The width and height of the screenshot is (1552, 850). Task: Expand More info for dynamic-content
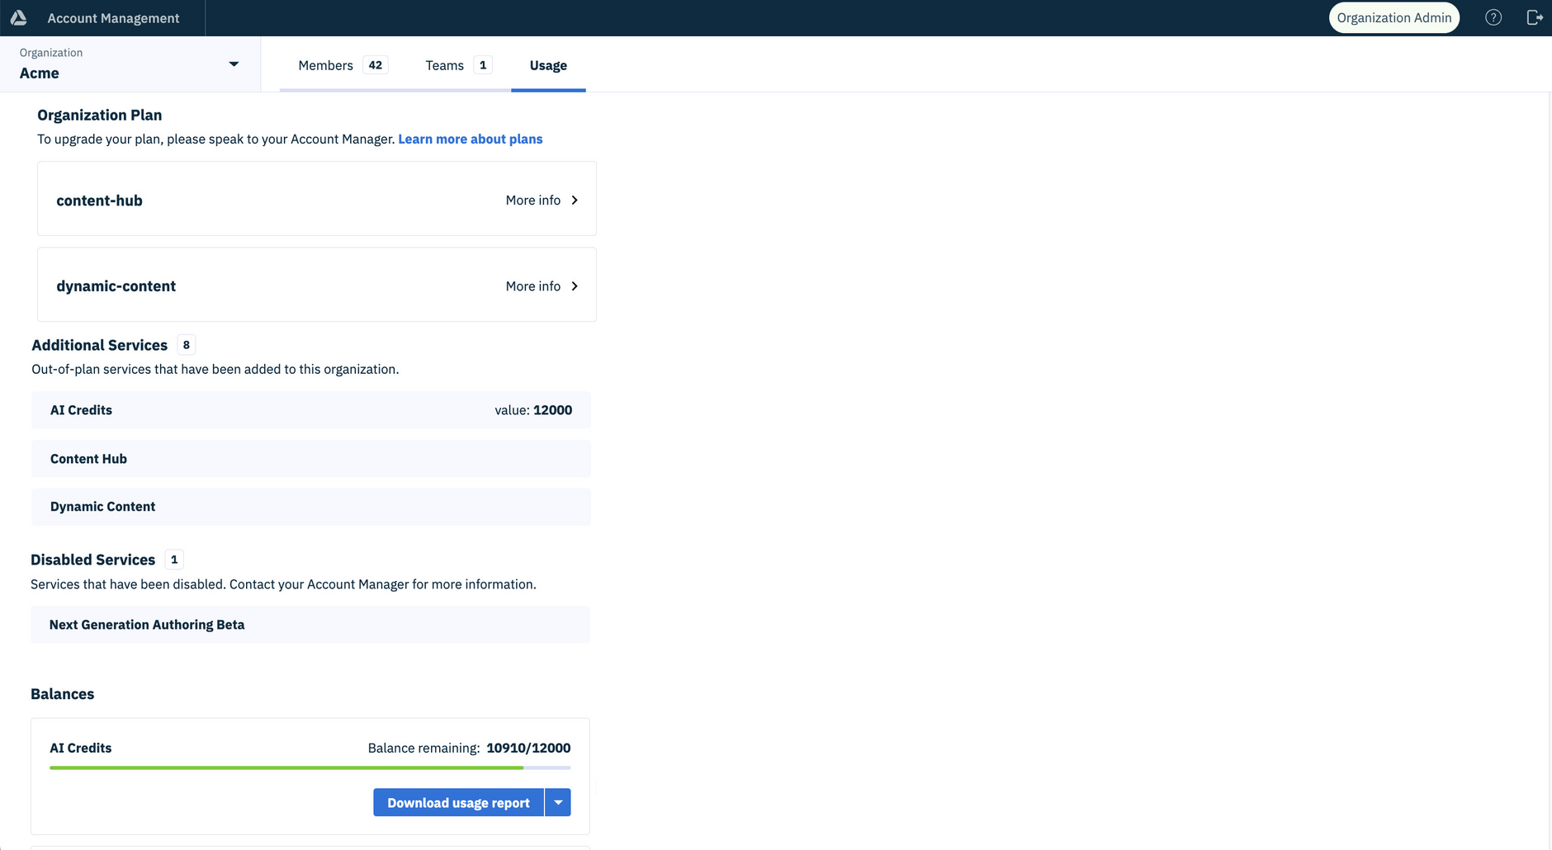click(x=532, y=286)
